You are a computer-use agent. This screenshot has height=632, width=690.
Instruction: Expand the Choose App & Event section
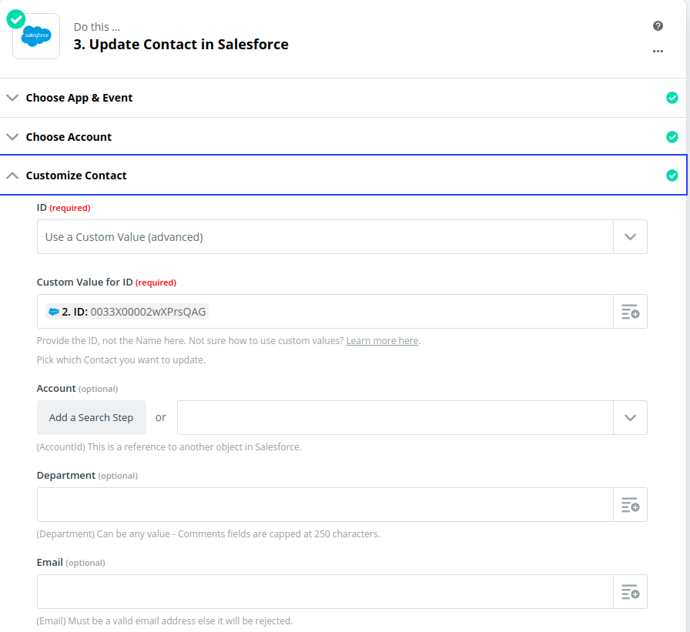[12, 98]
